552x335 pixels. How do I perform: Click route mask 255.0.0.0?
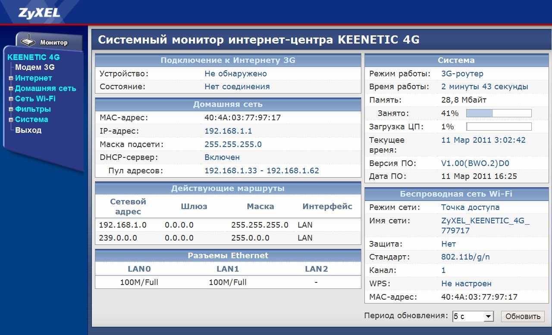click(x=250, y=238)
